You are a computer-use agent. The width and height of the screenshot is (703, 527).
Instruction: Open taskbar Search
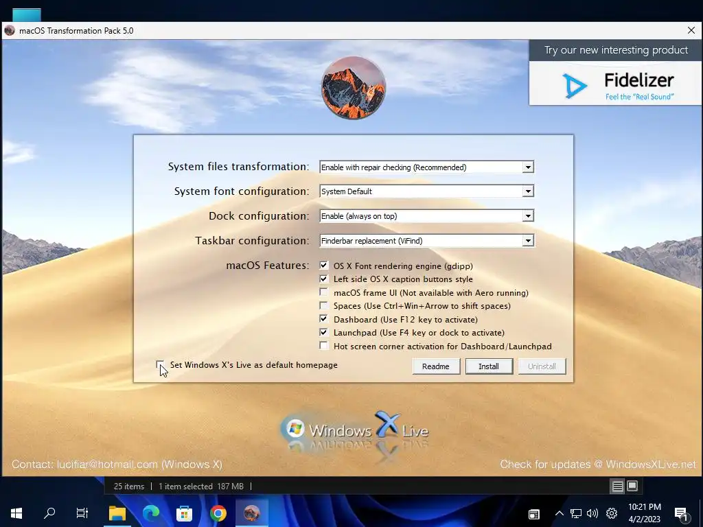[49, 513]
